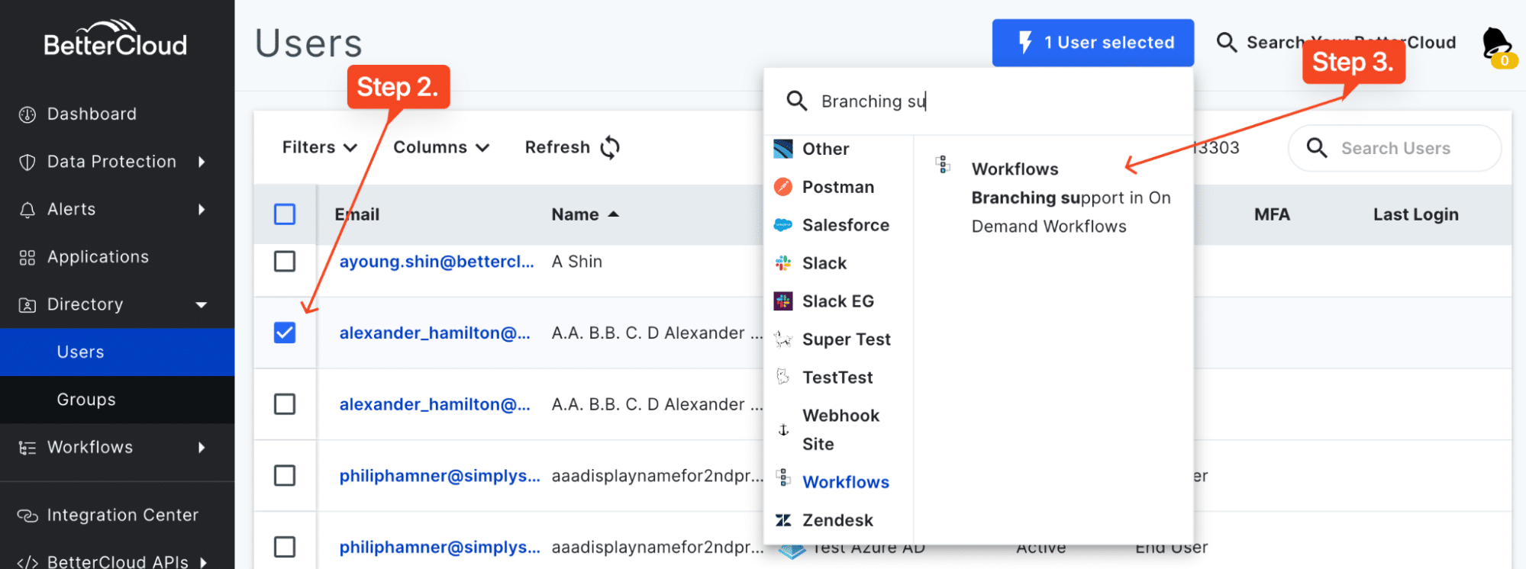Click the Salesforce cloud icon
The height and width of the screenshot is (569, 1526).
(x=783, y=225)
